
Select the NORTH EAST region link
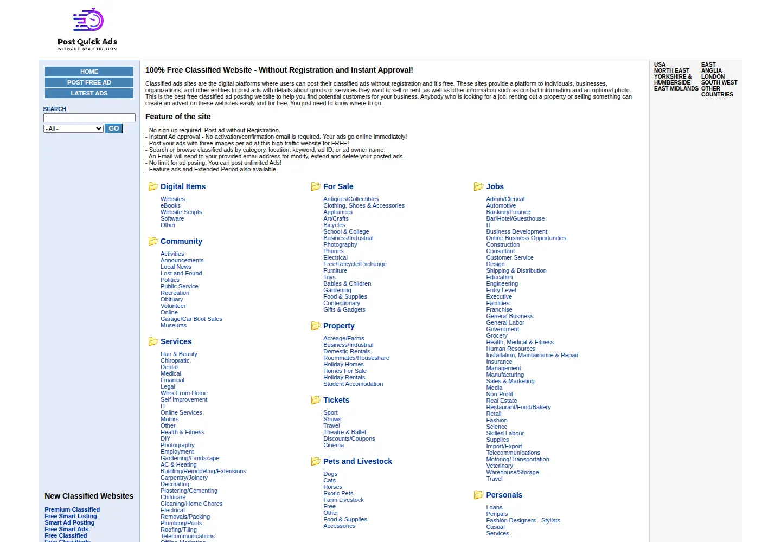[x=671, y=70]
